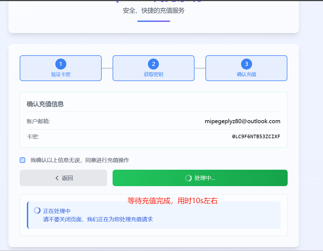Click the spinner icon in the green button
This screenshot has height=251, width=323.
click(x=188, y=178)
